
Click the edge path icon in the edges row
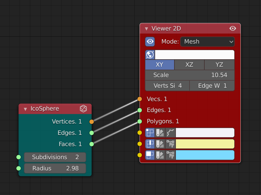tap(170, 144)
